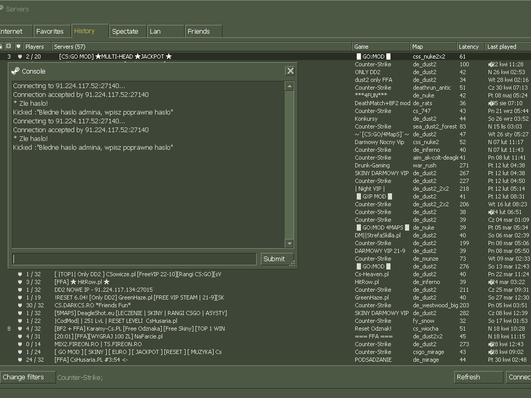
Task: Open Change filters options
Action: 27,377
